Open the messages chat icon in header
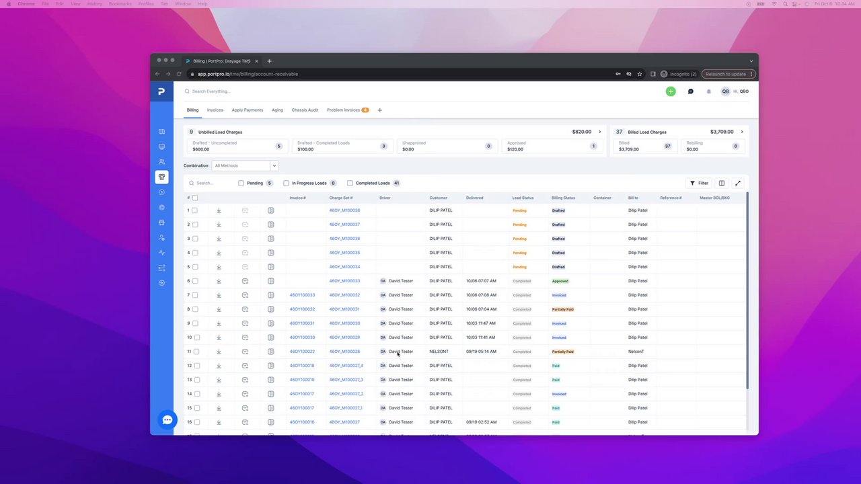 pyautogui.click(x=690, y=91)
